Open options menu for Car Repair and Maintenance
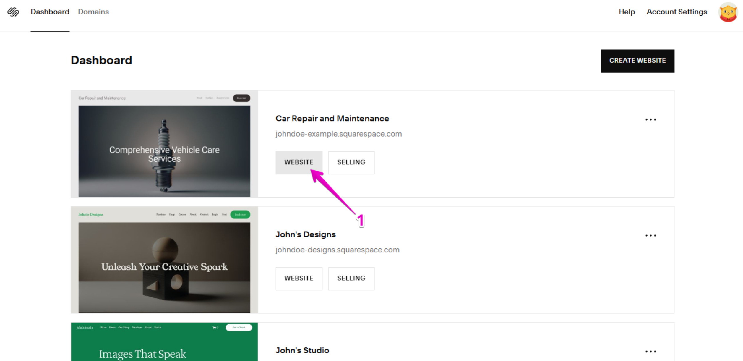 [650, 119]
